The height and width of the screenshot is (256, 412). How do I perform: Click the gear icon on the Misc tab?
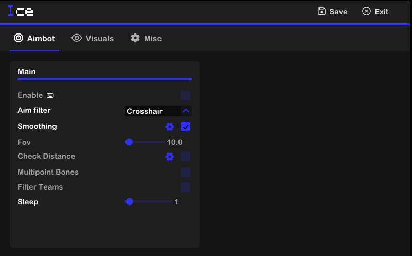point(135,38)
